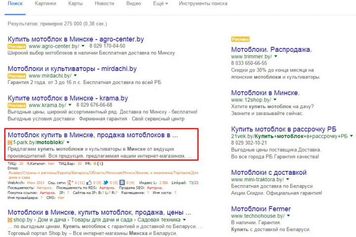Click 'Товары для дачи и сада' breadcrumb

click(x=101, y=220)
